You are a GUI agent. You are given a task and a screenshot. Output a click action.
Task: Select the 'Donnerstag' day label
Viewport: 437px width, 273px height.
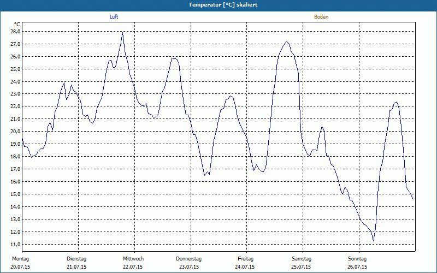tap(188, 259)
